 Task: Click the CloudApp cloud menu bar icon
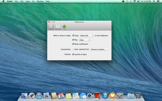click(x=123, y=1)
